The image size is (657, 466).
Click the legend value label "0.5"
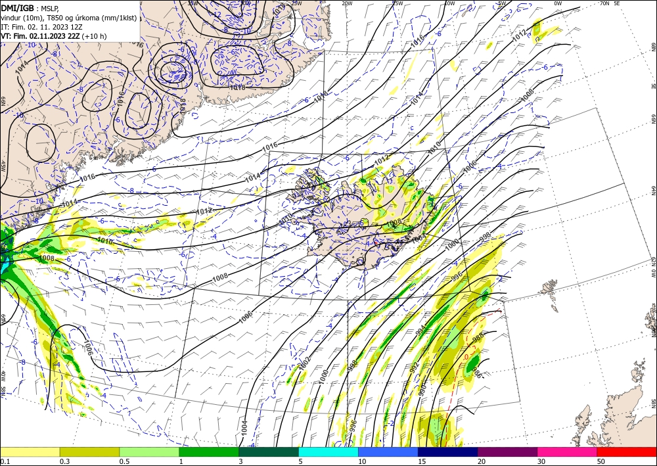[124, 461]
